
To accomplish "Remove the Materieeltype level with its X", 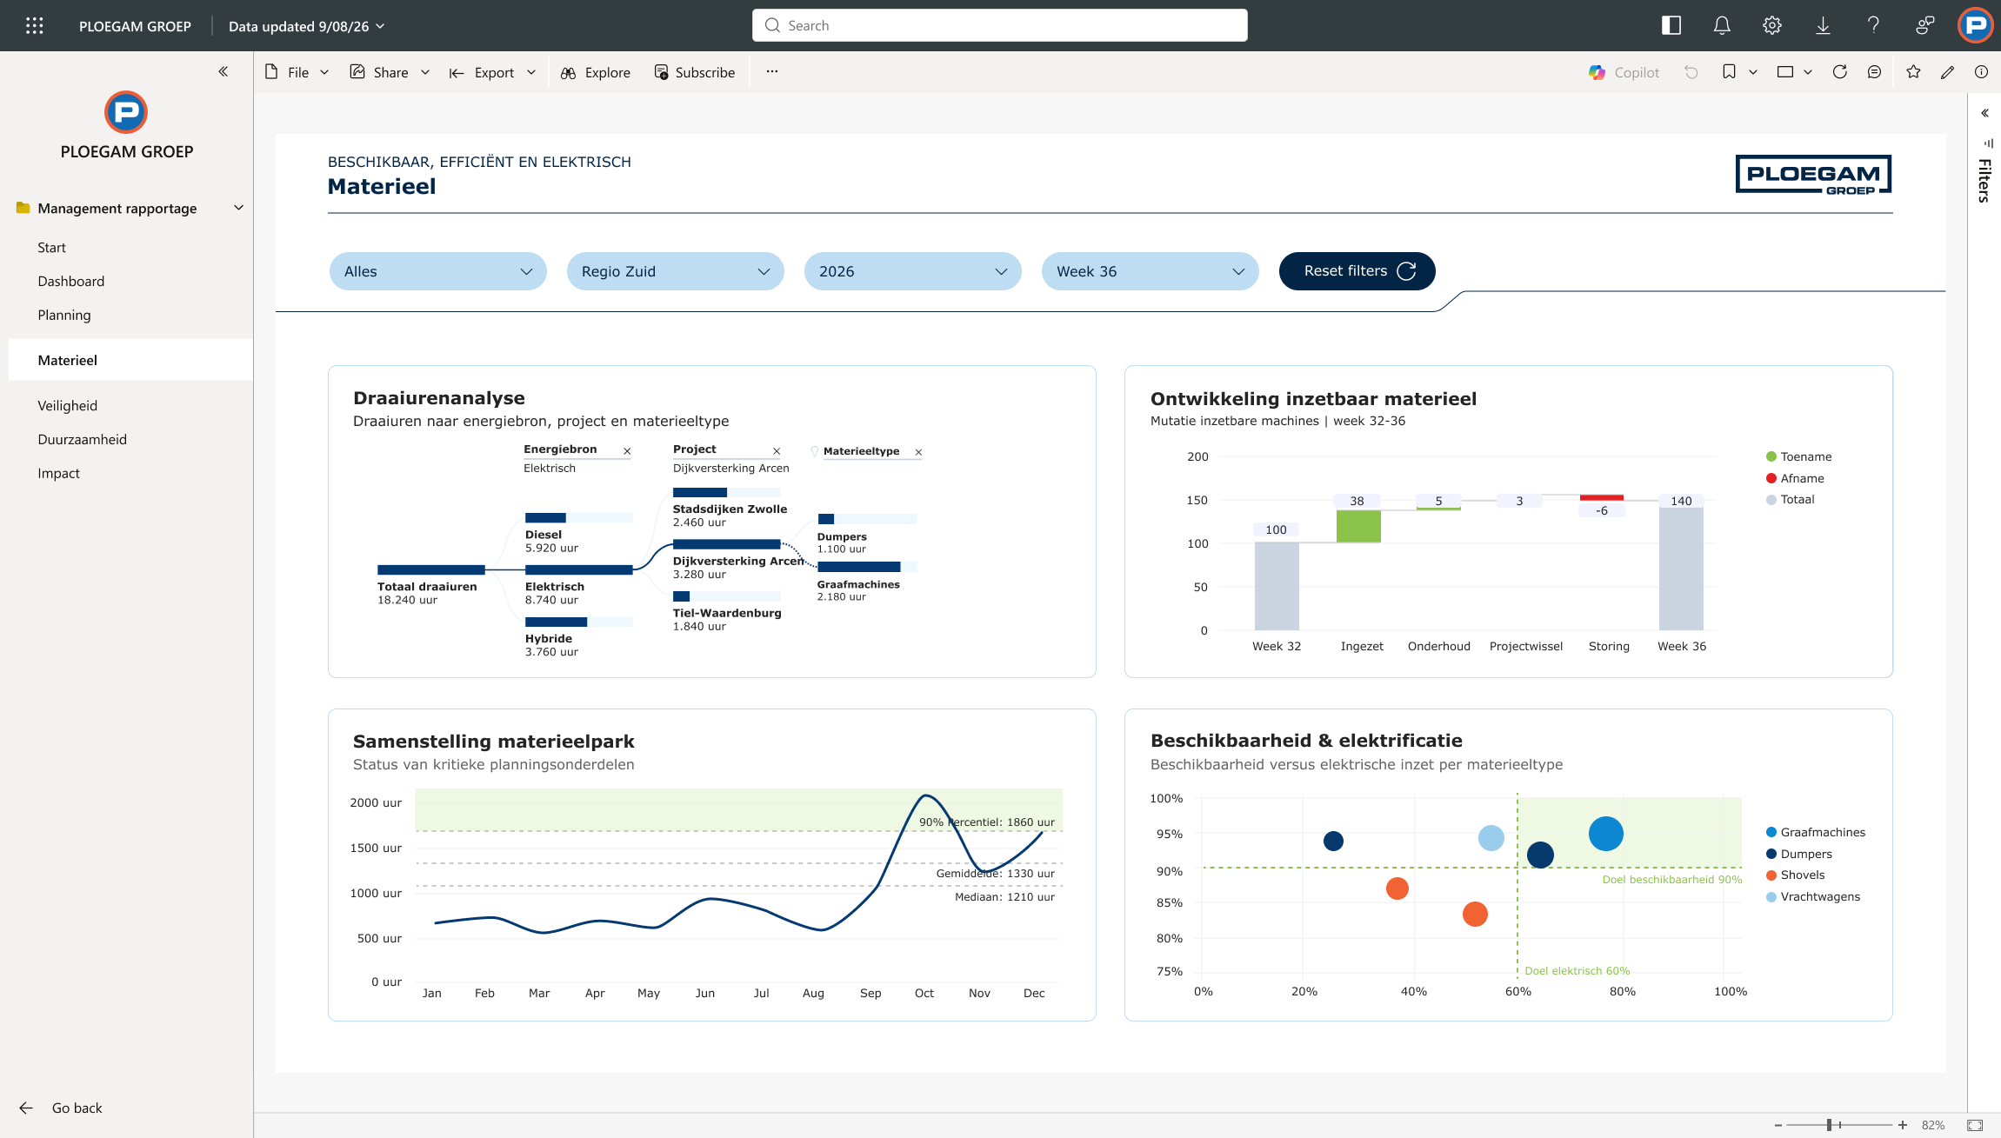I will coord(918,452).
